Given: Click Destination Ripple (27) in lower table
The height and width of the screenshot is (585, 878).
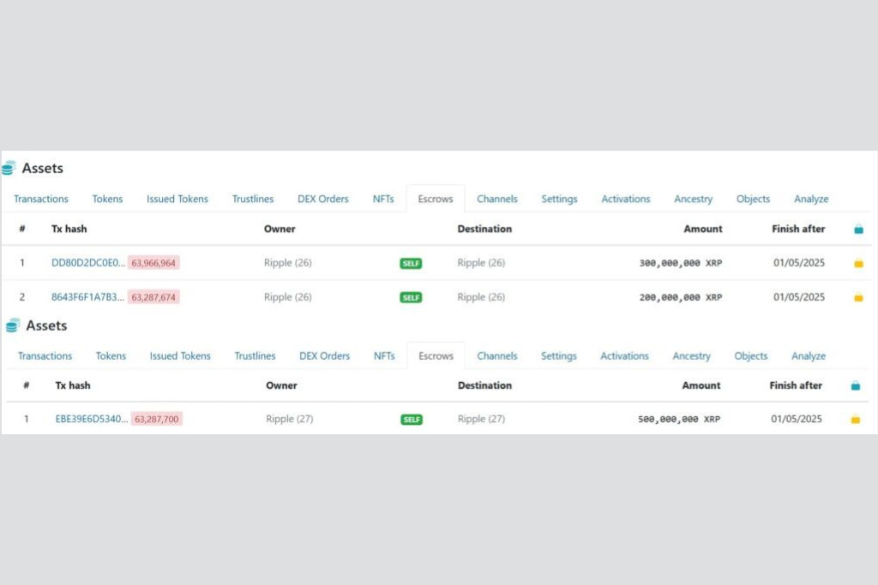Looking at the screenshot, I should tap(481, 419).
